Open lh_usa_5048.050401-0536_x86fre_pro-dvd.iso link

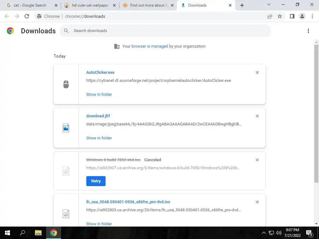tap(128, 202)
